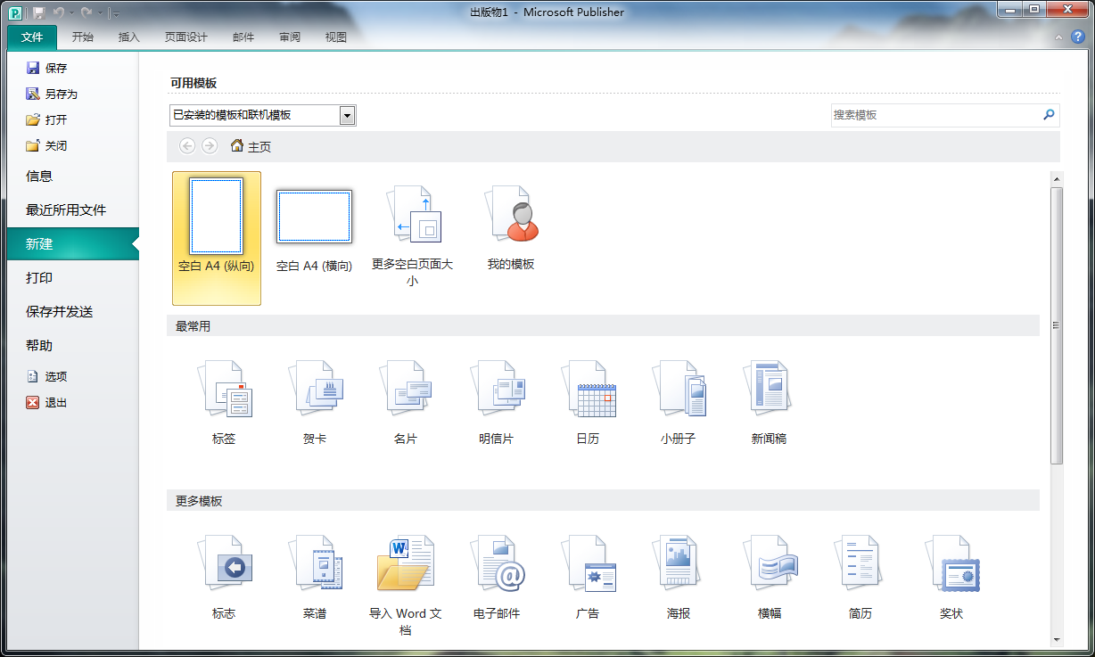Open 选项 options from the sidebar
Viewport: 1095px width, 657px height.
click(x=55, y=376)
